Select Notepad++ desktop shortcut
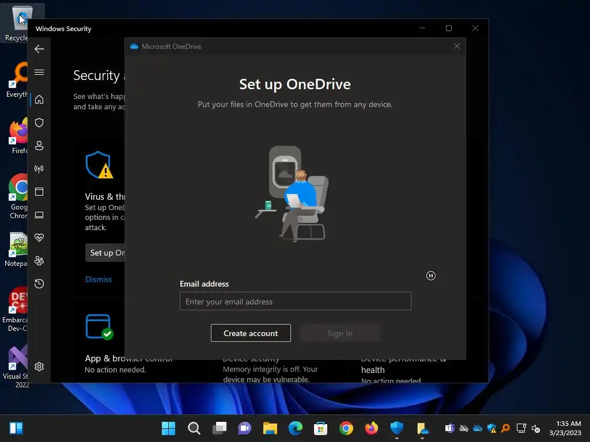Viewport: 590px width, 442px height. (16, 249)
